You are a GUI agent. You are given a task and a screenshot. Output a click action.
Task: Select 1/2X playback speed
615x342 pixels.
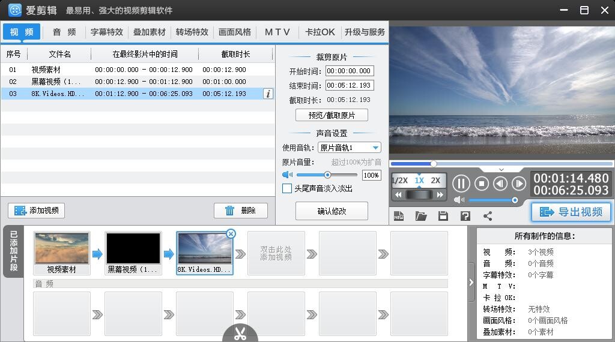click(399, 181)
